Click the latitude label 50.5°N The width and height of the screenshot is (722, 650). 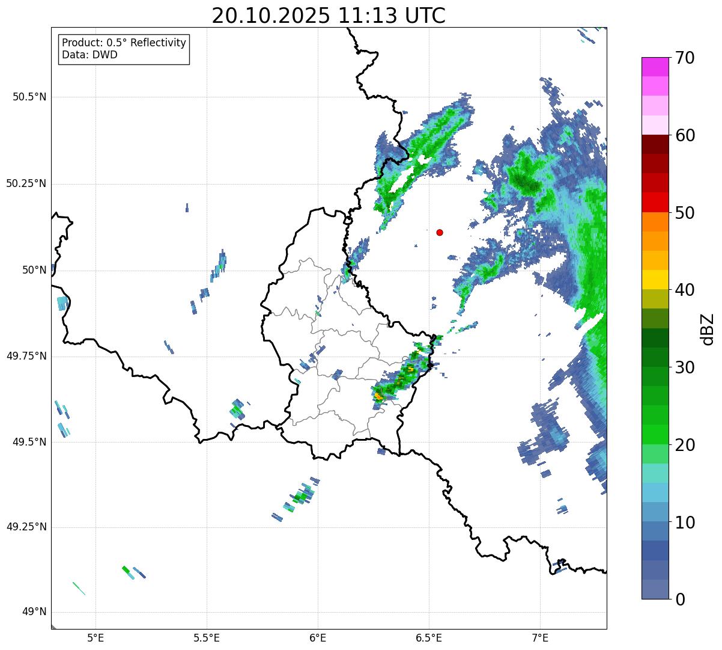coord(29,97)
